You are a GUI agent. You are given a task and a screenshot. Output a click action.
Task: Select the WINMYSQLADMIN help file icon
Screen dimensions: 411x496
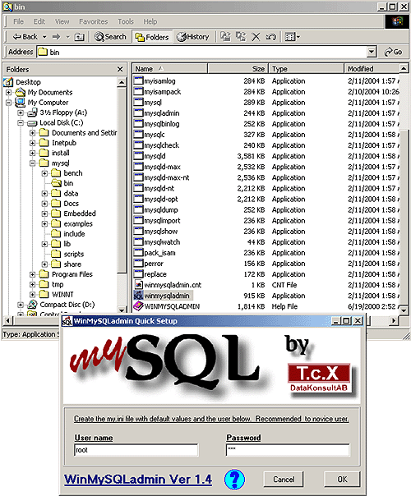click(138, 306)
